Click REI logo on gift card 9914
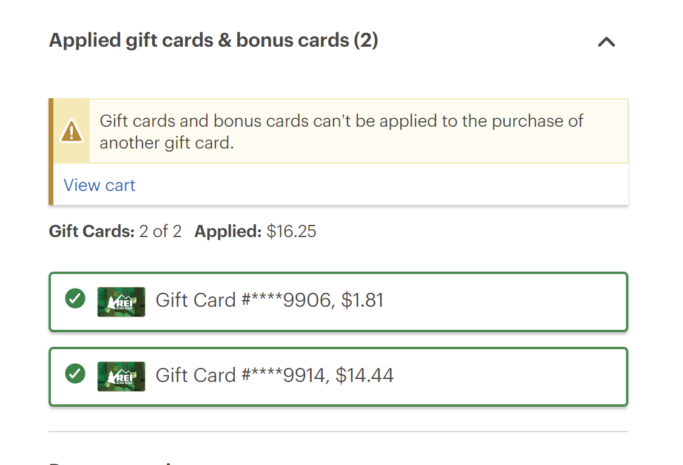This screenshot has width=683, height=465. click(x=121, y=376)
